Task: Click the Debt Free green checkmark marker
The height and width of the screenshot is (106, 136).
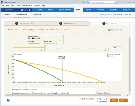Action: click(62, 60)
